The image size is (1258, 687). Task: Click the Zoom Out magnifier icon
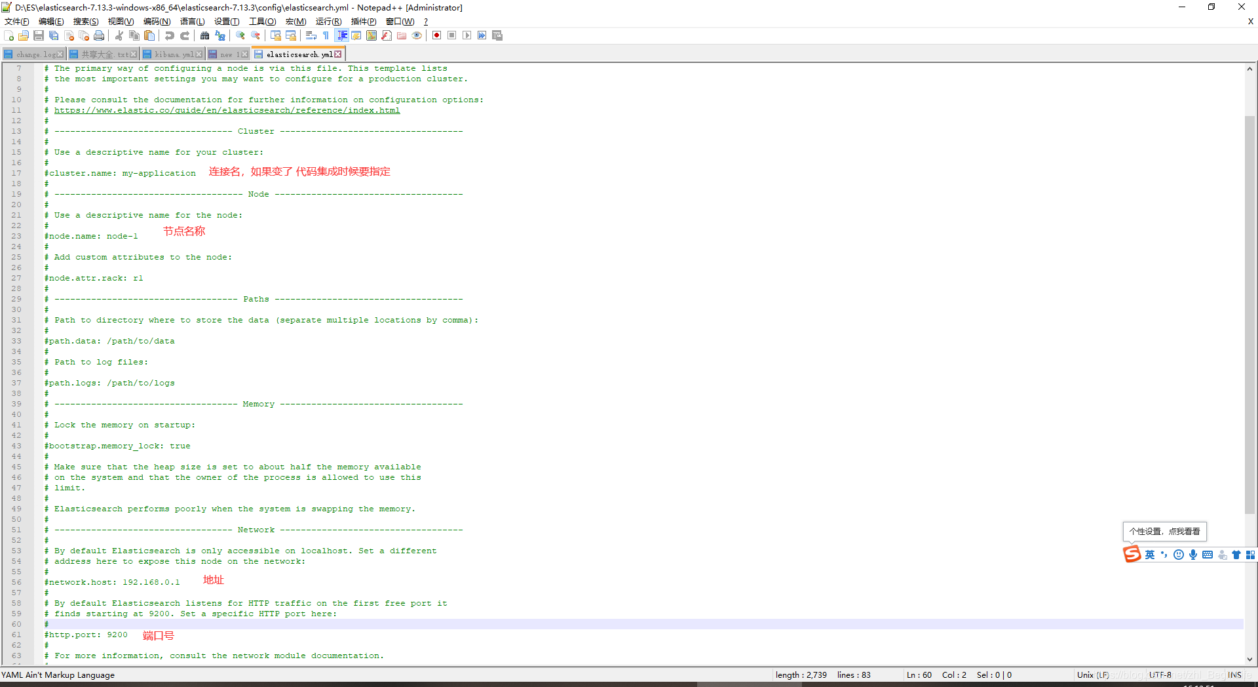click(x=256, y=35)
